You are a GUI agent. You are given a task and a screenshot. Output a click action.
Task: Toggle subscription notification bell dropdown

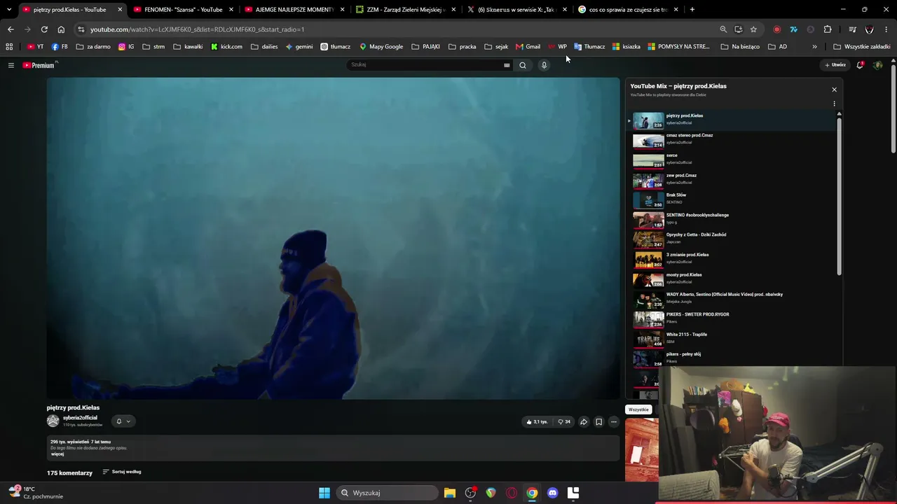coord(123,421)
